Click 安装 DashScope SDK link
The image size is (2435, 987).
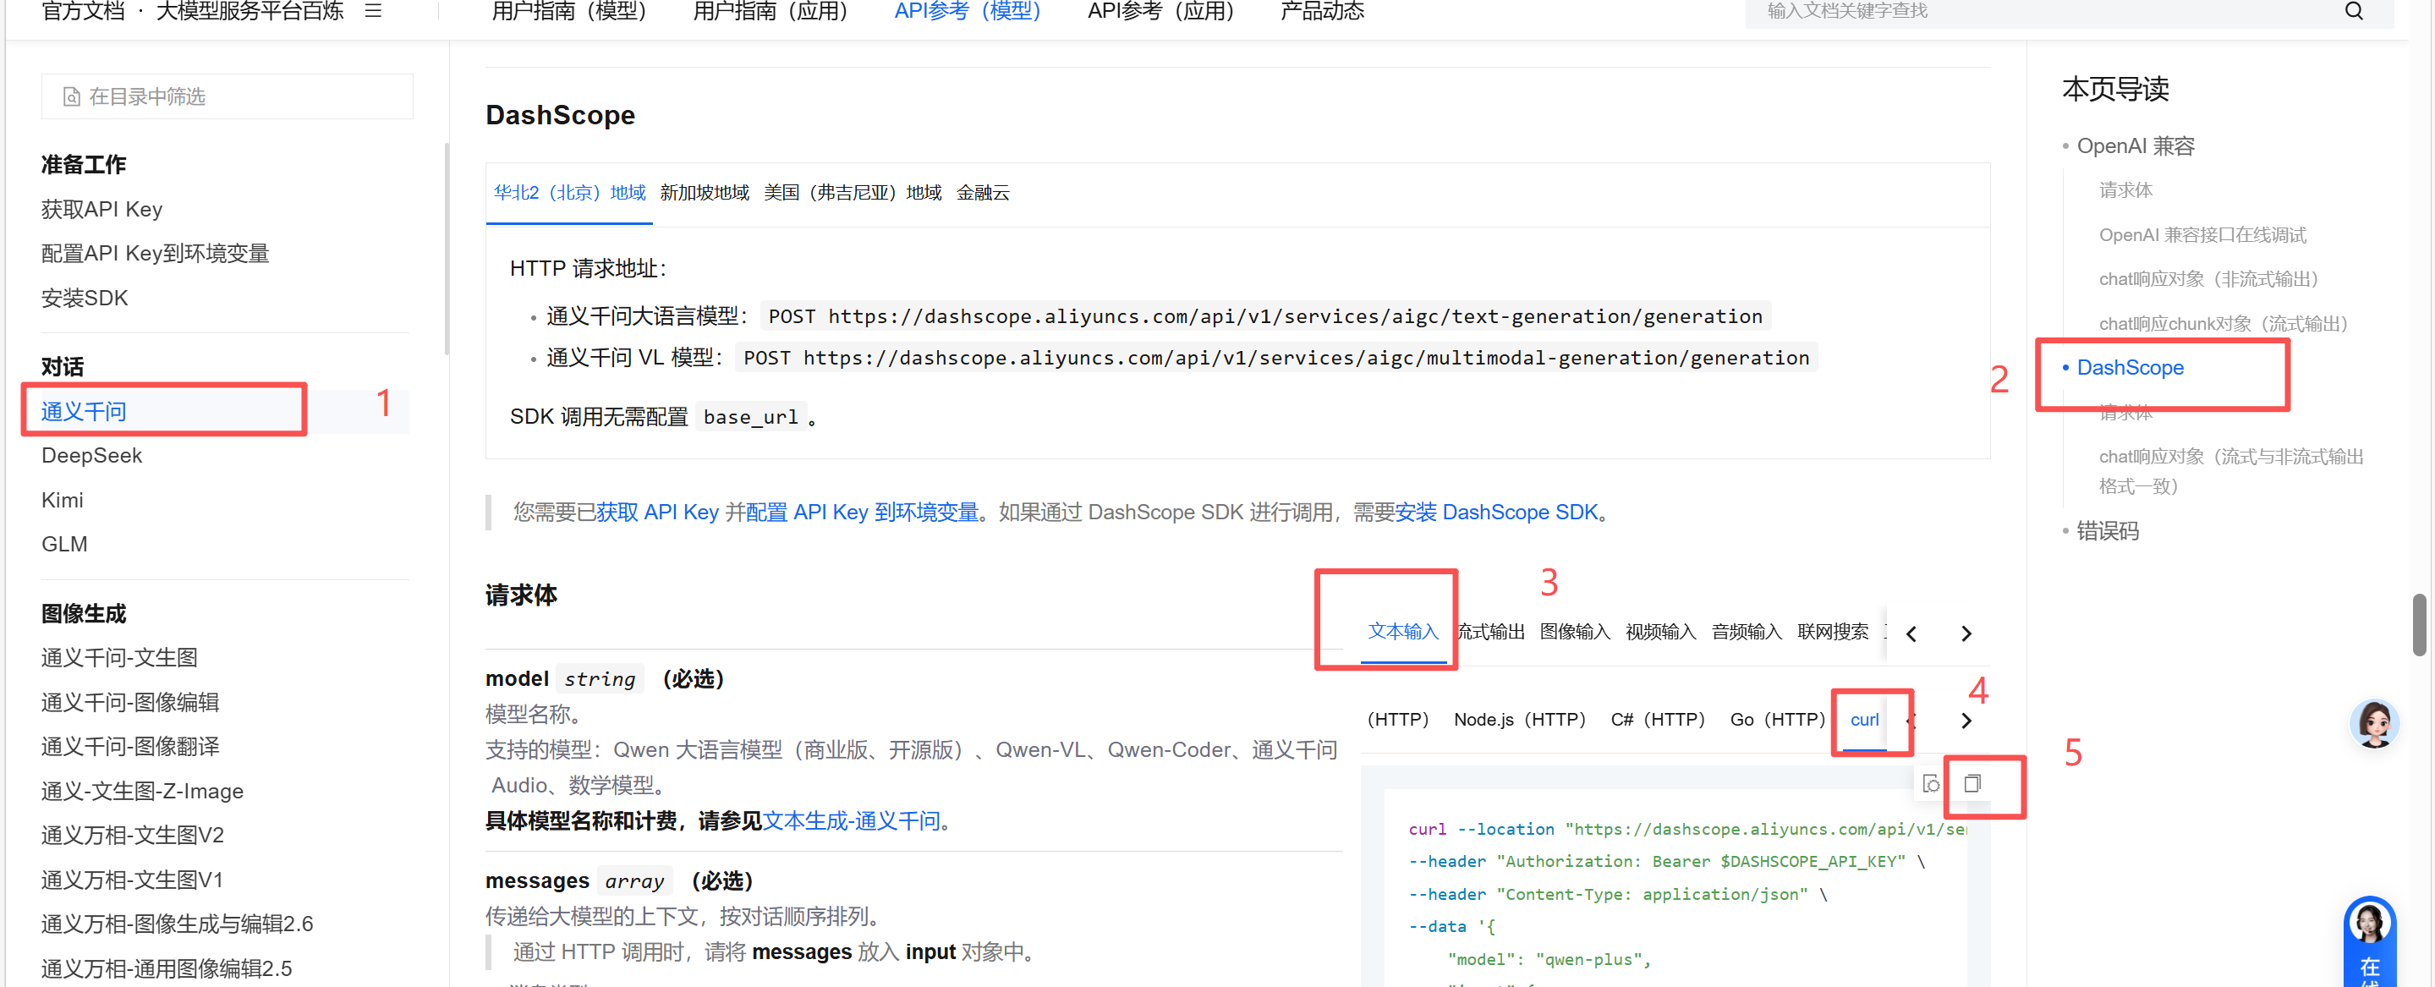1495,513
